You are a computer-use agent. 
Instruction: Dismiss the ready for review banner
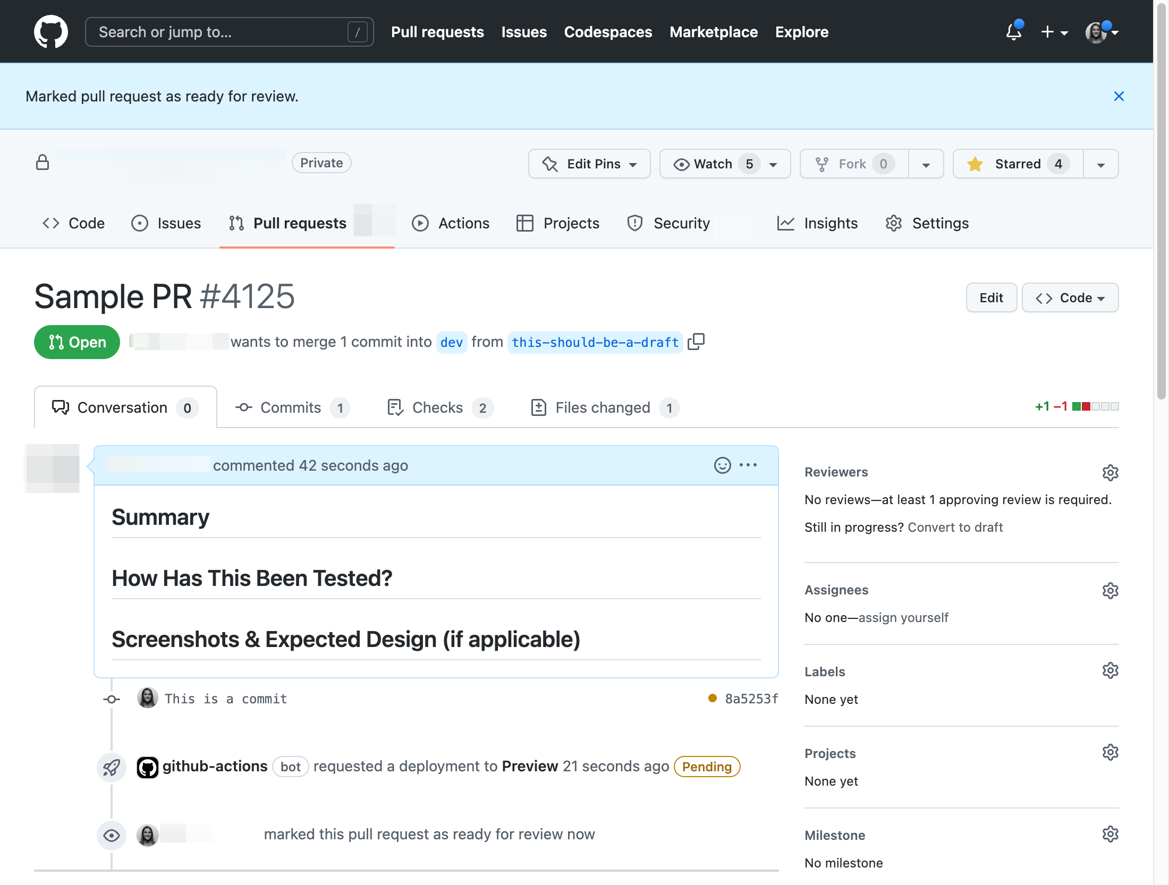pyautogui.click(x=1119, y=96)
